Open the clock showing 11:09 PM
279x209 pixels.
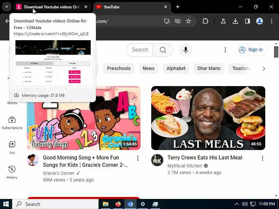click(267, 204)
